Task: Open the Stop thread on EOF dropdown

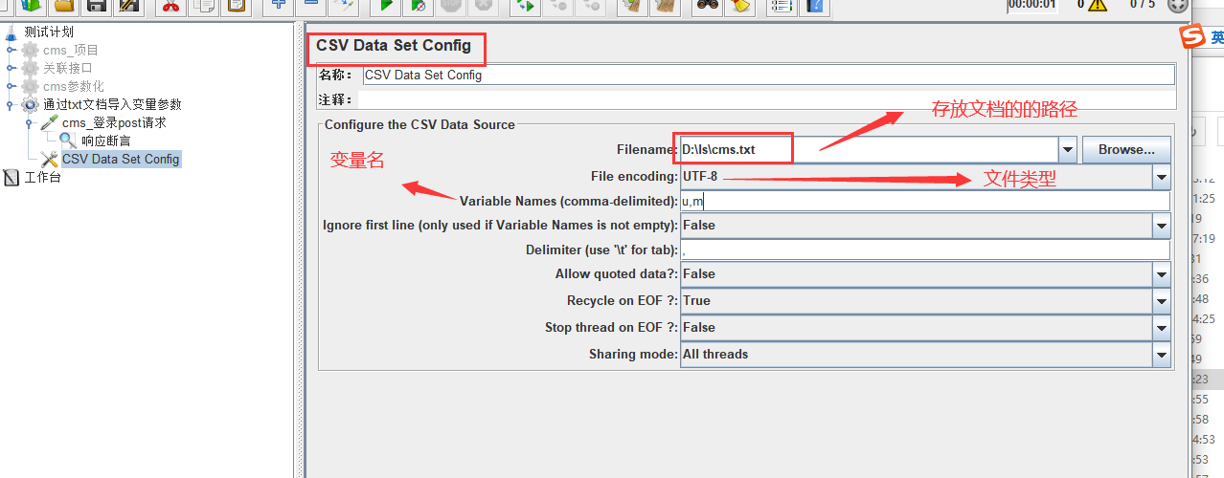Action: point(1161,328)
